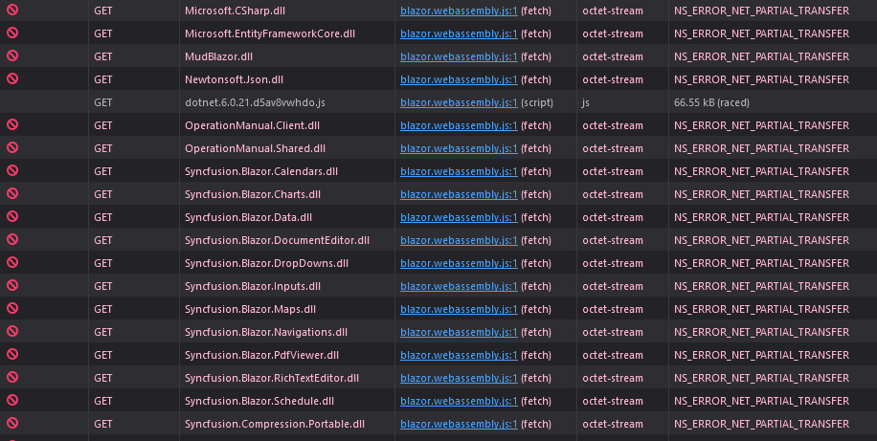877x441 pixels.
Task: Click the js type cell for dotnet script
Action: click(x=586, y=102)
